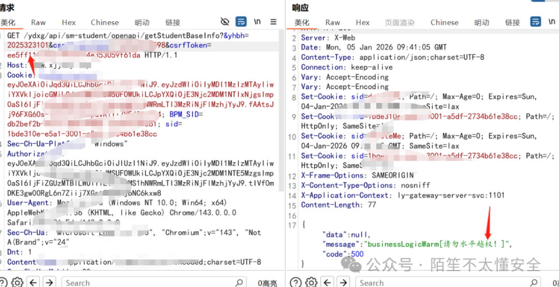Go to next match in response search
Viewport: 559px width, 287px height.
[343, 282]
